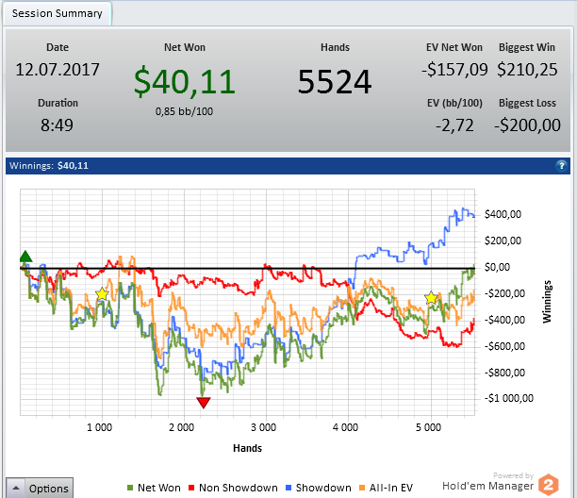577x498 pixels.
Task: Click the date 12.07.2017
Action: click(58, 70)
